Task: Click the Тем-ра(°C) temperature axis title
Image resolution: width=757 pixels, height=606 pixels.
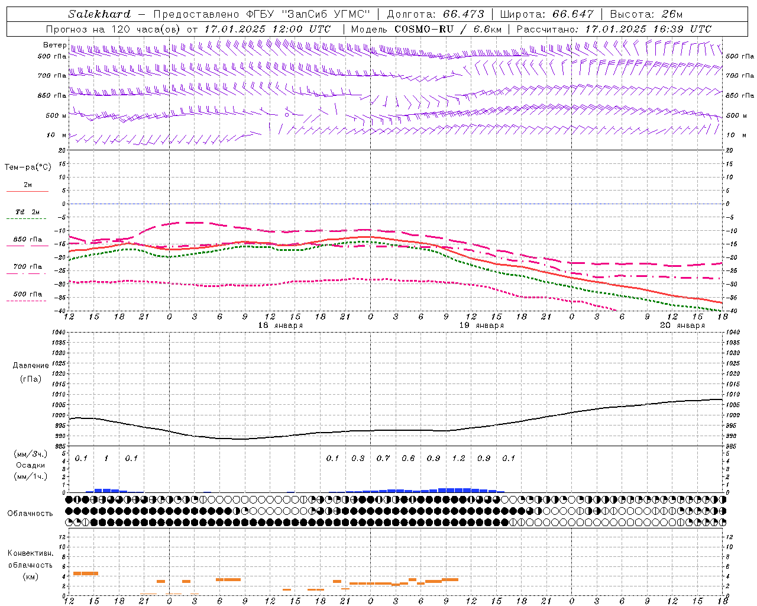Action: point(28,167)
